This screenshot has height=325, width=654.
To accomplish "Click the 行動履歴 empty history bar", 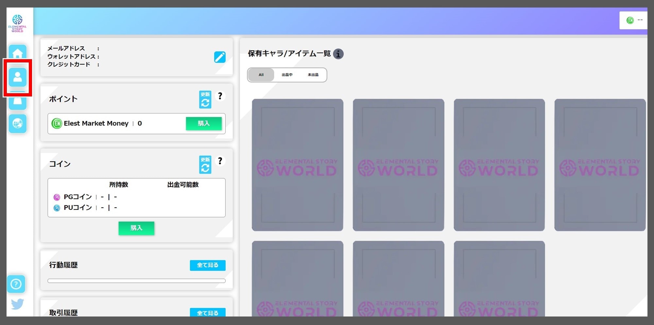I will click(x=136, y=281).
